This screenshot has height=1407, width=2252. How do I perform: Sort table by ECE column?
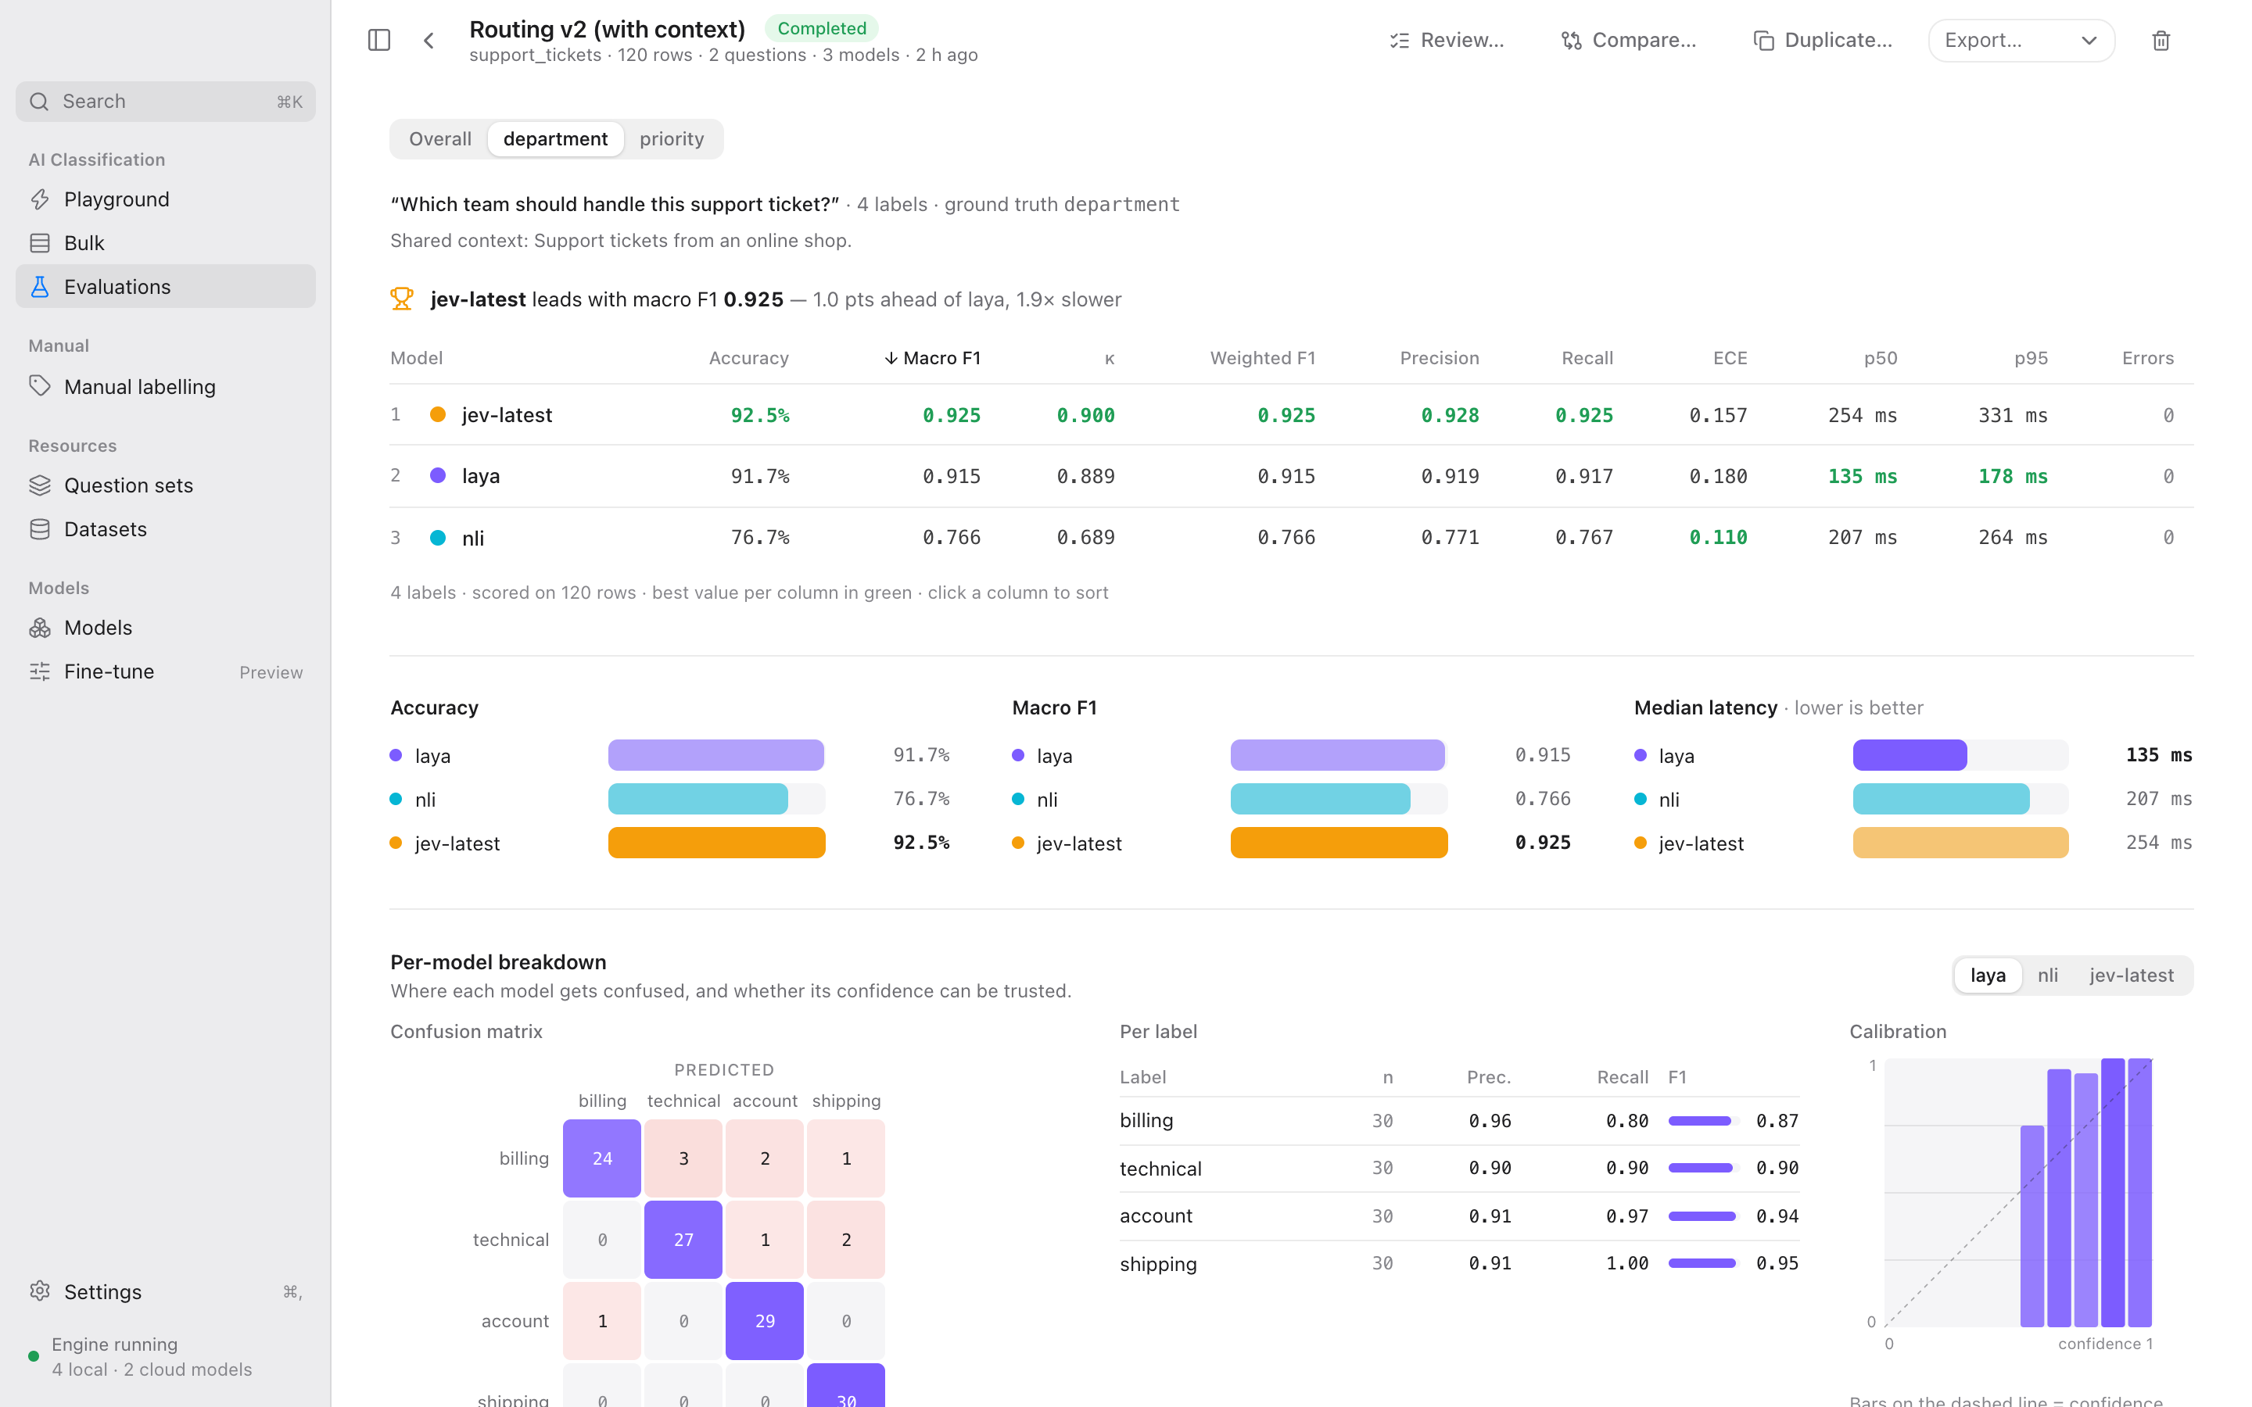click(1730, 358)
